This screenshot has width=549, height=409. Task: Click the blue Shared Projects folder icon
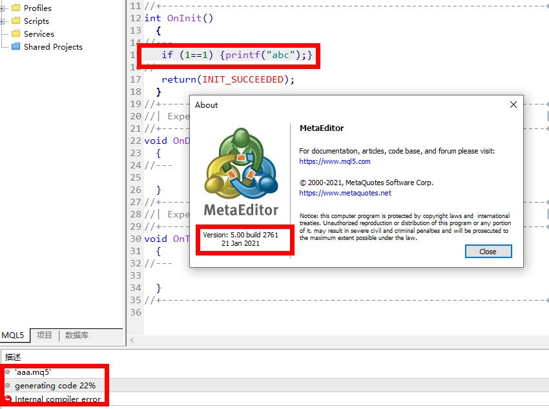16,46
